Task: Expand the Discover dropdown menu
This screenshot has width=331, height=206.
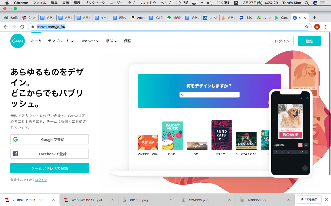Action: (x=90, y=41)
